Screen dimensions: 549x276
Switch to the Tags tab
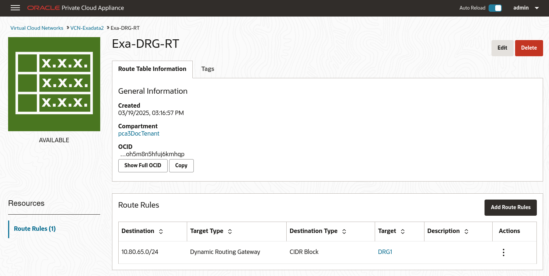(208, 69)
